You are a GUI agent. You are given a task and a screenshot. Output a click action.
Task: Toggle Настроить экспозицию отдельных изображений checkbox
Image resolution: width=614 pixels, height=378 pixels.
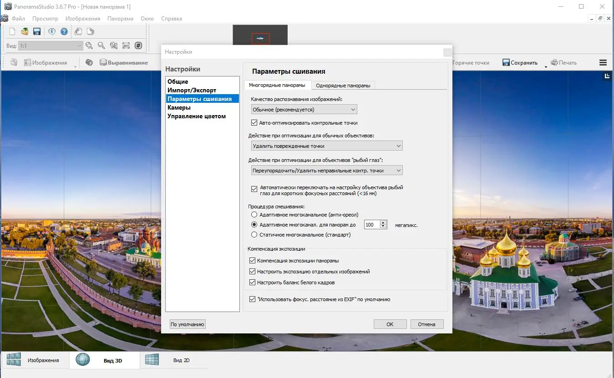pos(252,272)
